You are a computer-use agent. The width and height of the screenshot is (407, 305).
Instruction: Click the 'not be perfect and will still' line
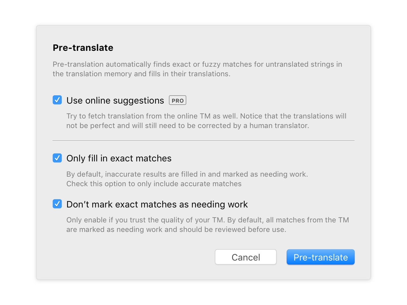[188, 126]
